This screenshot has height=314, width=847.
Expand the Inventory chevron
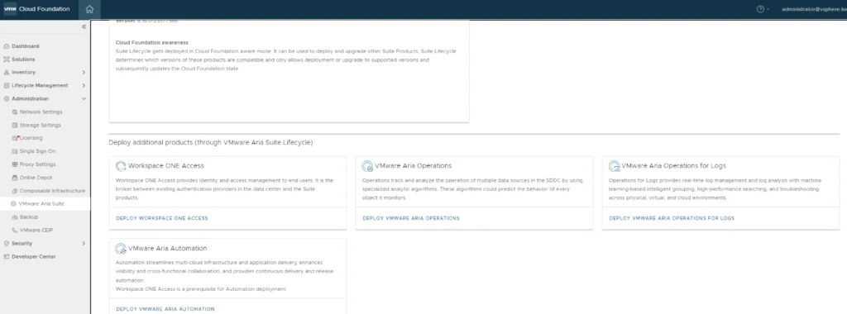point(84,72)
